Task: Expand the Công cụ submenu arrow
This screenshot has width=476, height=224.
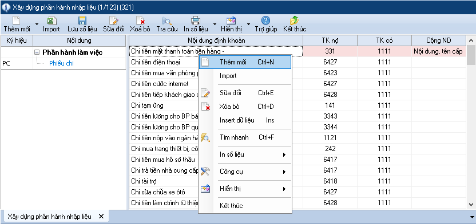Action: click(x=284, y=172)
